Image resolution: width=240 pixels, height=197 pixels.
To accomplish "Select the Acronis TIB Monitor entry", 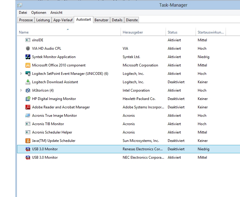I will [x=48, y=124].
